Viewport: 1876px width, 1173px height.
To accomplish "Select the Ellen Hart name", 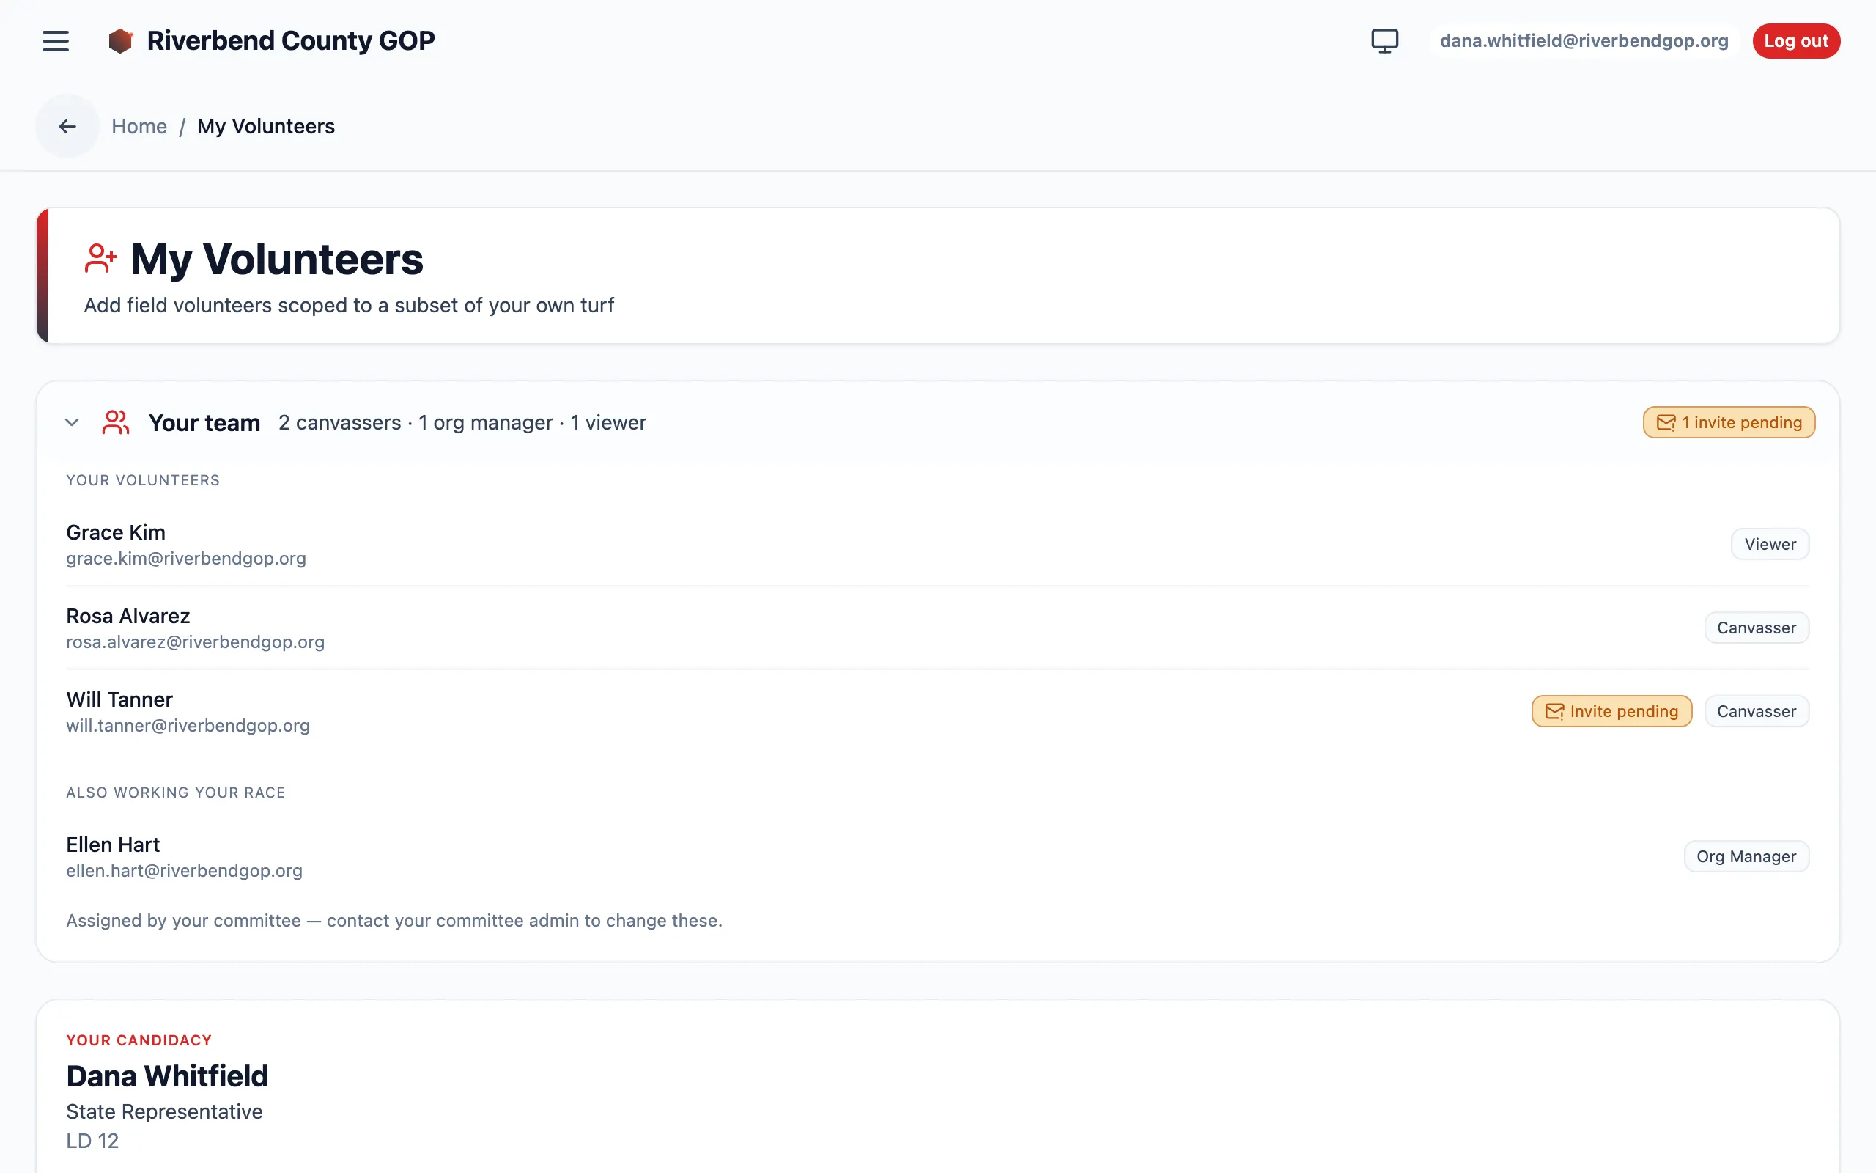I will click(113, 845).
